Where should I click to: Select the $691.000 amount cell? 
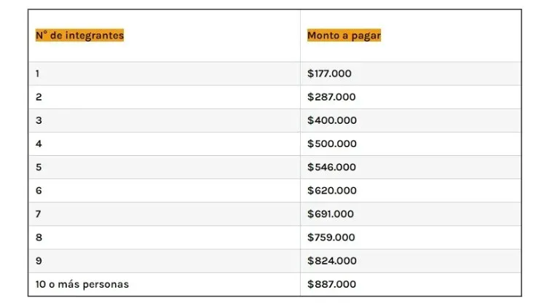click(x=331, y=213)
